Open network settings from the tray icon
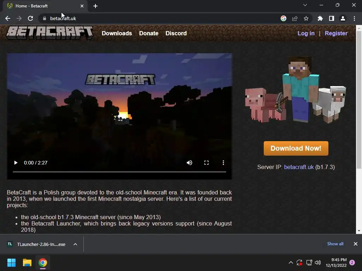 pyautogui.click(x=309, y=263)
